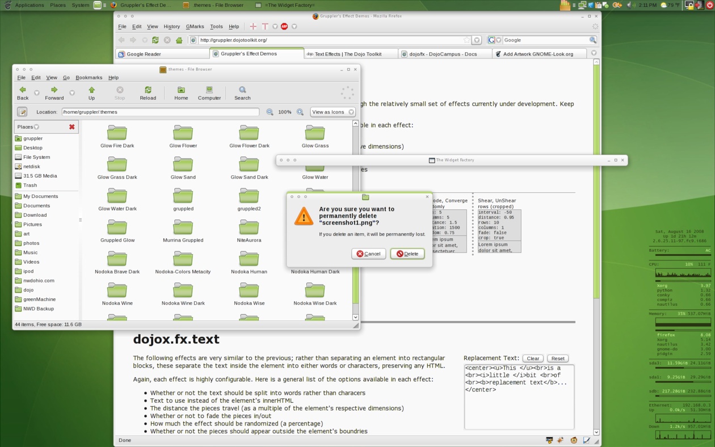The image size is (715, 447).
Task: Select the Glow Water Dark folder
Action: click(x=117, y=200)
